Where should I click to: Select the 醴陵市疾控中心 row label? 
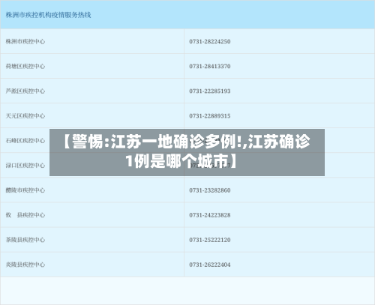(25, 190)
